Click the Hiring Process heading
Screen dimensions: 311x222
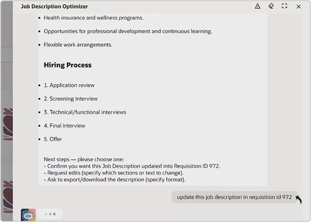(67, 65)
